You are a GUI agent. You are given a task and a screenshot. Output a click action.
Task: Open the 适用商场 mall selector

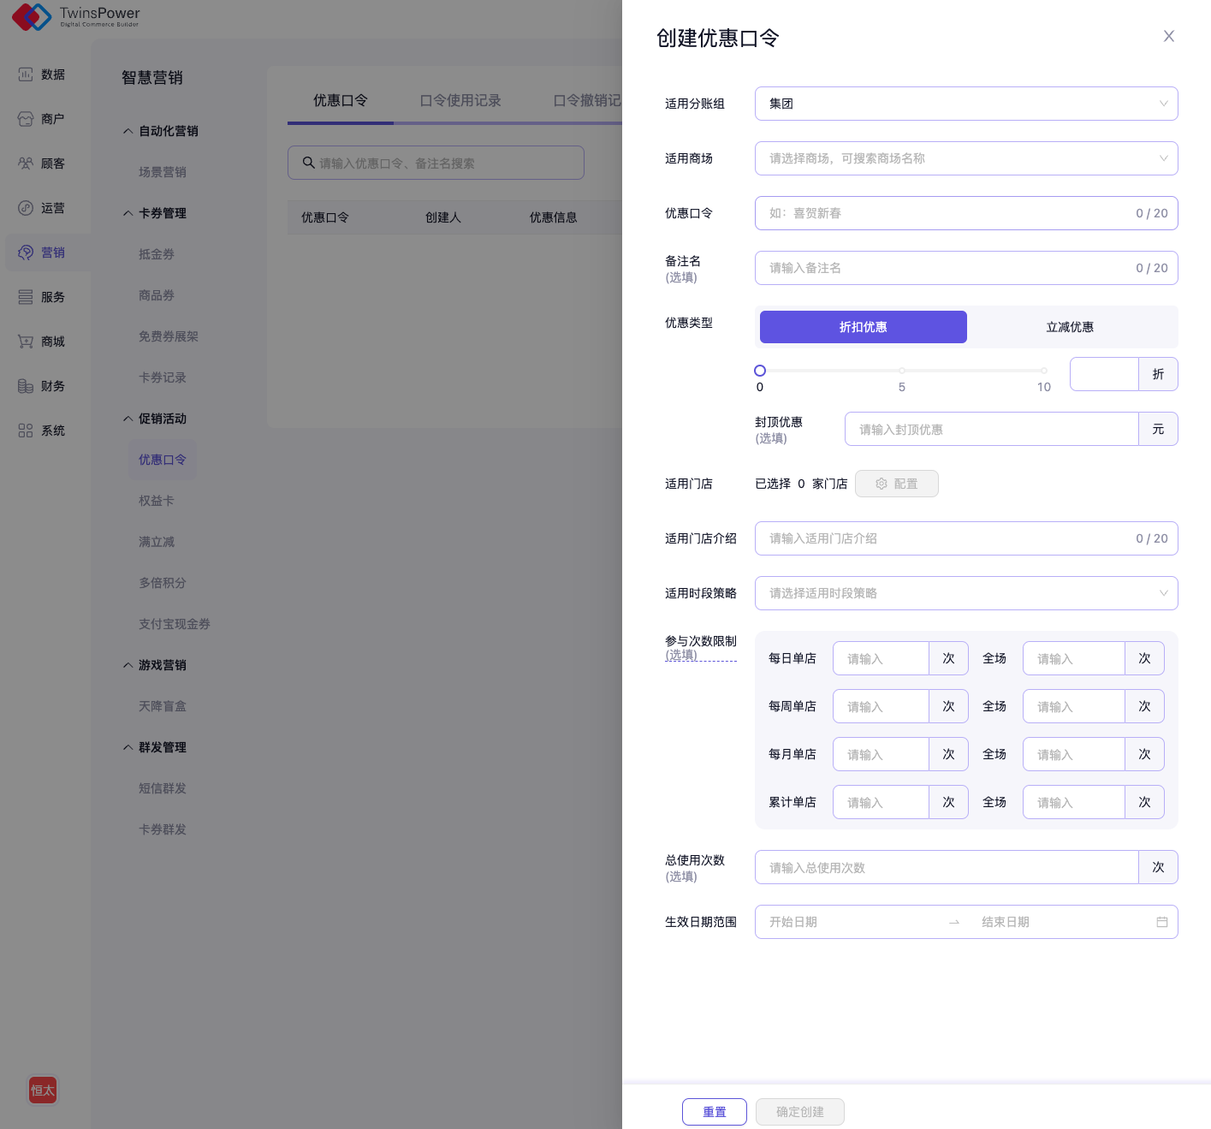[965, 158]
